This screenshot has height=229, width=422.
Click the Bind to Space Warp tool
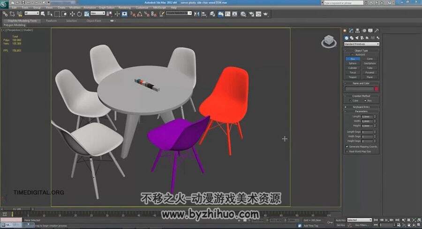(x=19, y=14)
